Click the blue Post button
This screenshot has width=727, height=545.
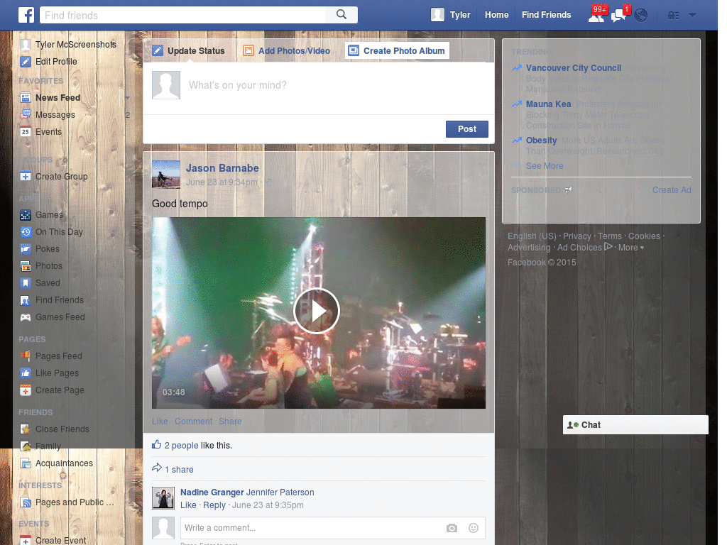pyautogui.click(x=467, y=129)
